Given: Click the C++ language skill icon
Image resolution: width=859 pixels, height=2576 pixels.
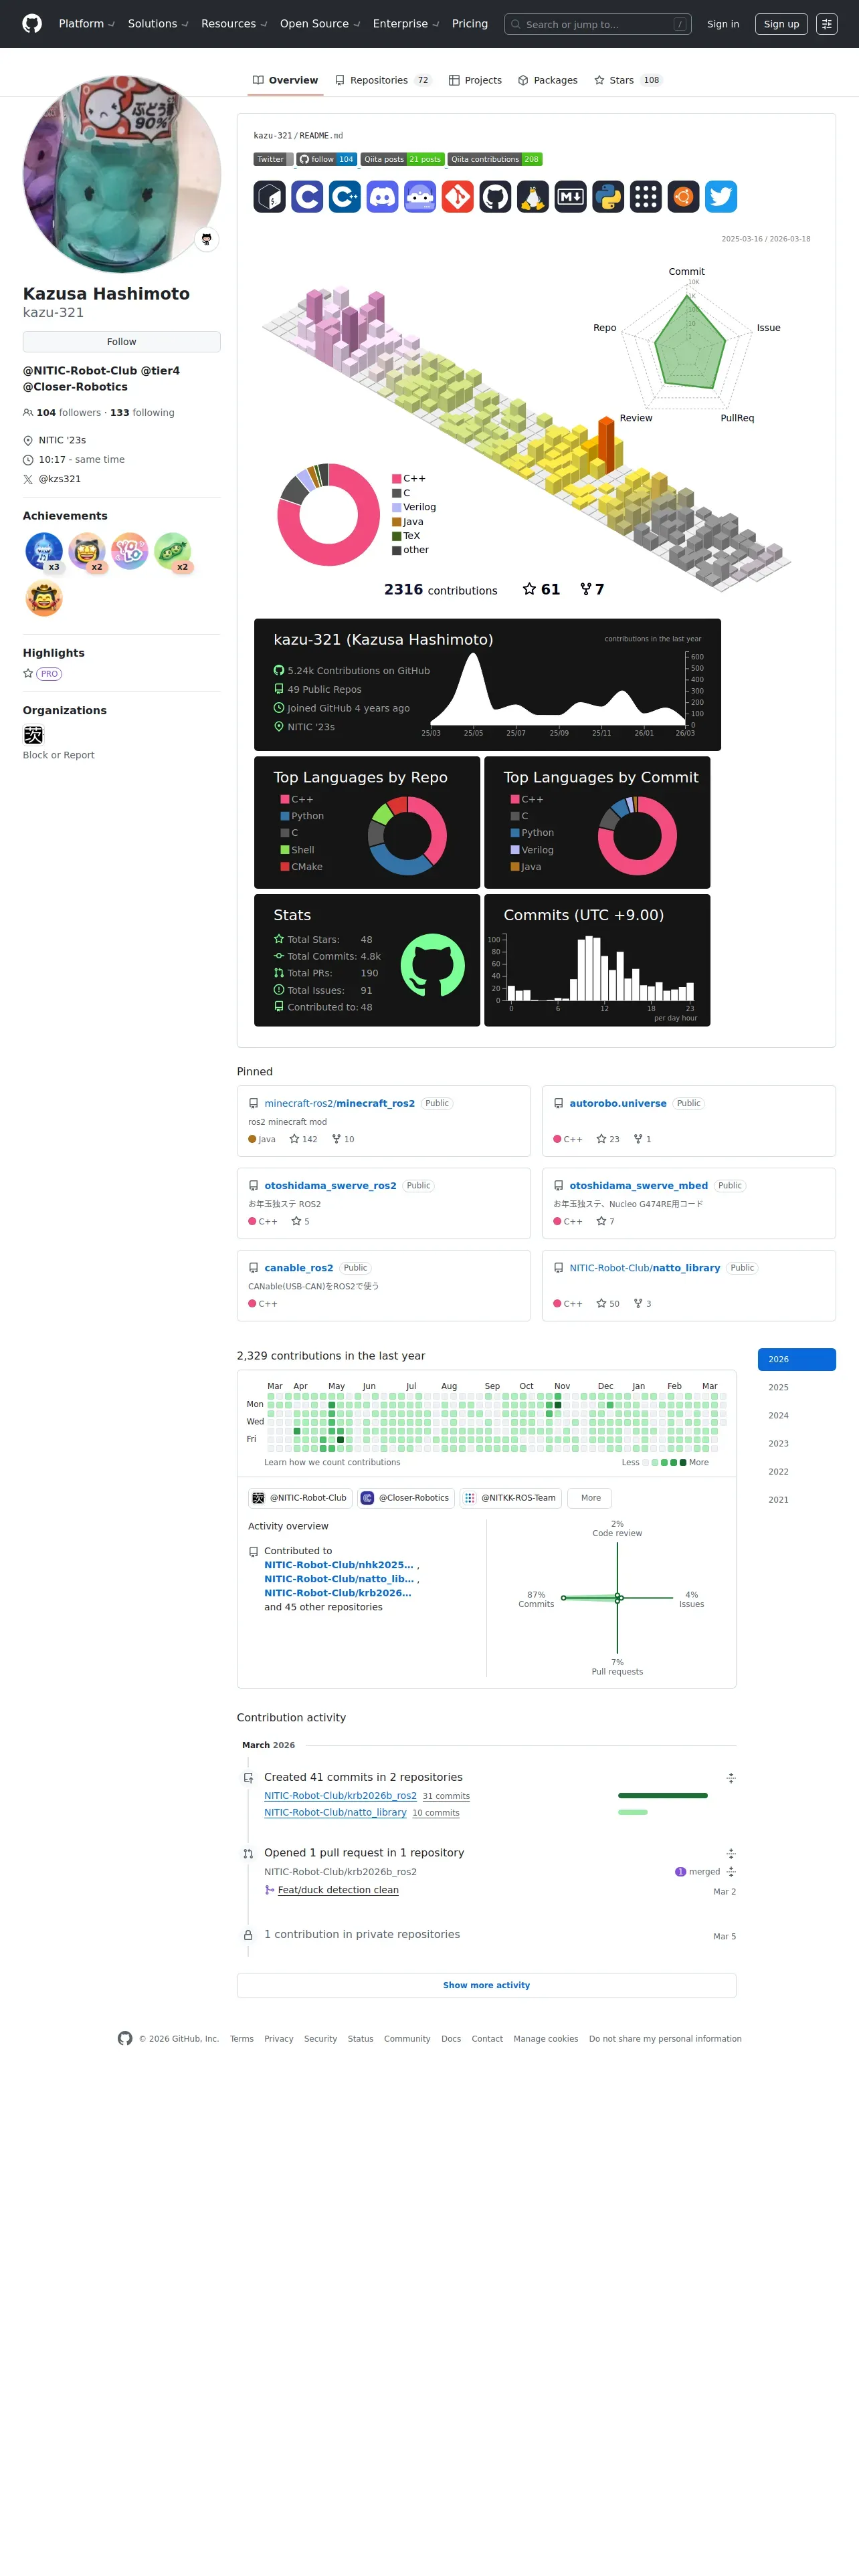Looking at the screenshot, I should click(345, 197).
